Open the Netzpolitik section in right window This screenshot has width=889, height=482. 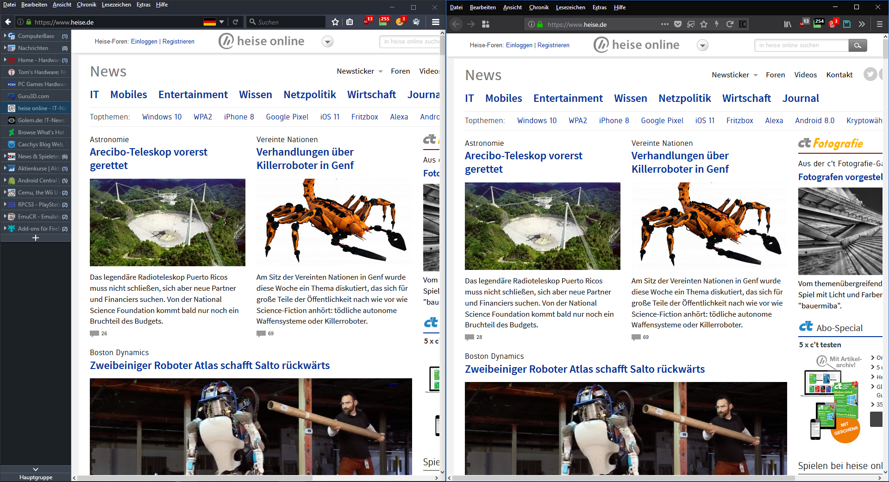click(x=684, y=98)
